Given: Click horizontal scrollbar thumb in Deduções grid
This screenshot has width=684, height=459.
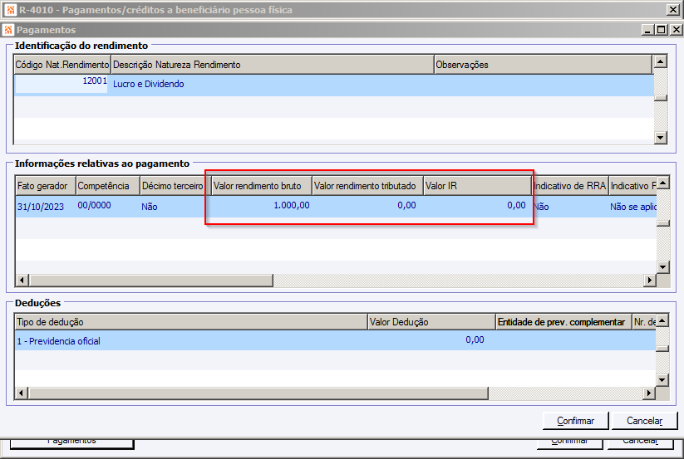Looking at the screenshot, I should [258, 393].
